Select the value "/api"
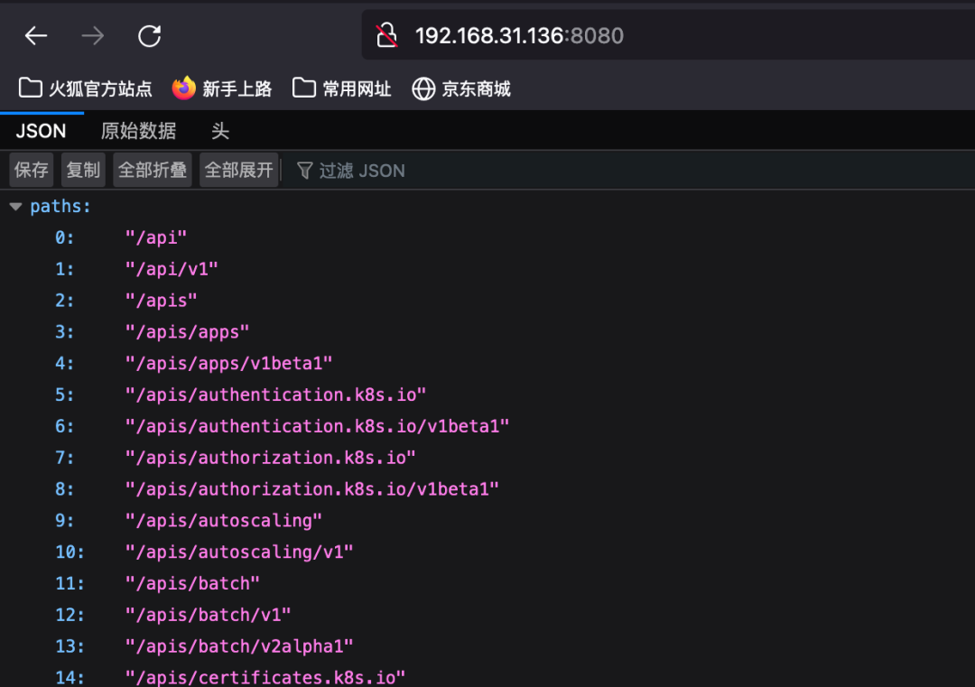This screenshot has height=687, width=975. point(156,237)
